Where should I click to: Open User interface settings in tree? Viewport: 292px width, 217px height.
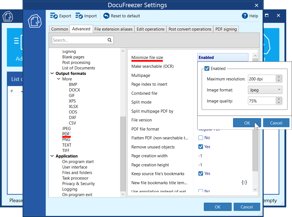(x=75, y=167)
